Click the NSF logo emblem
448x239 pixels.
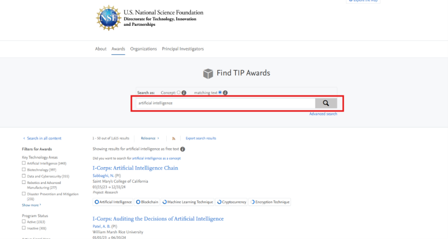click(109, 18)
